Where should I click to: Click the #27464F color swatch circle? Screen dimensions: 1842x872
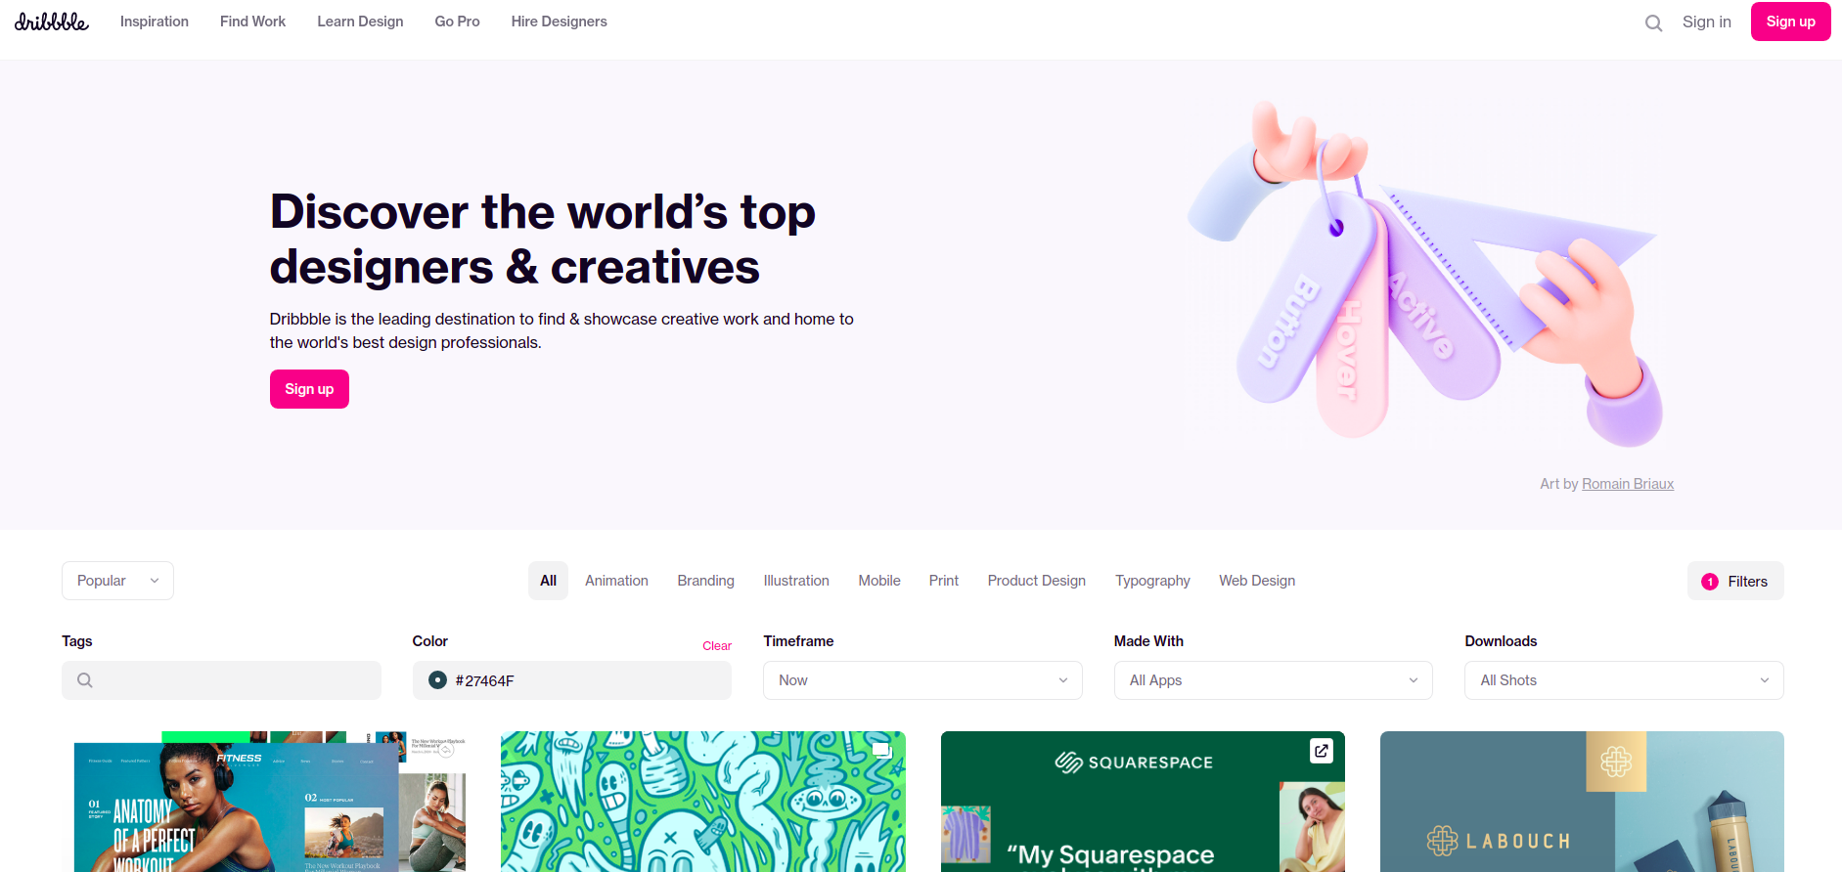[438, 680]
